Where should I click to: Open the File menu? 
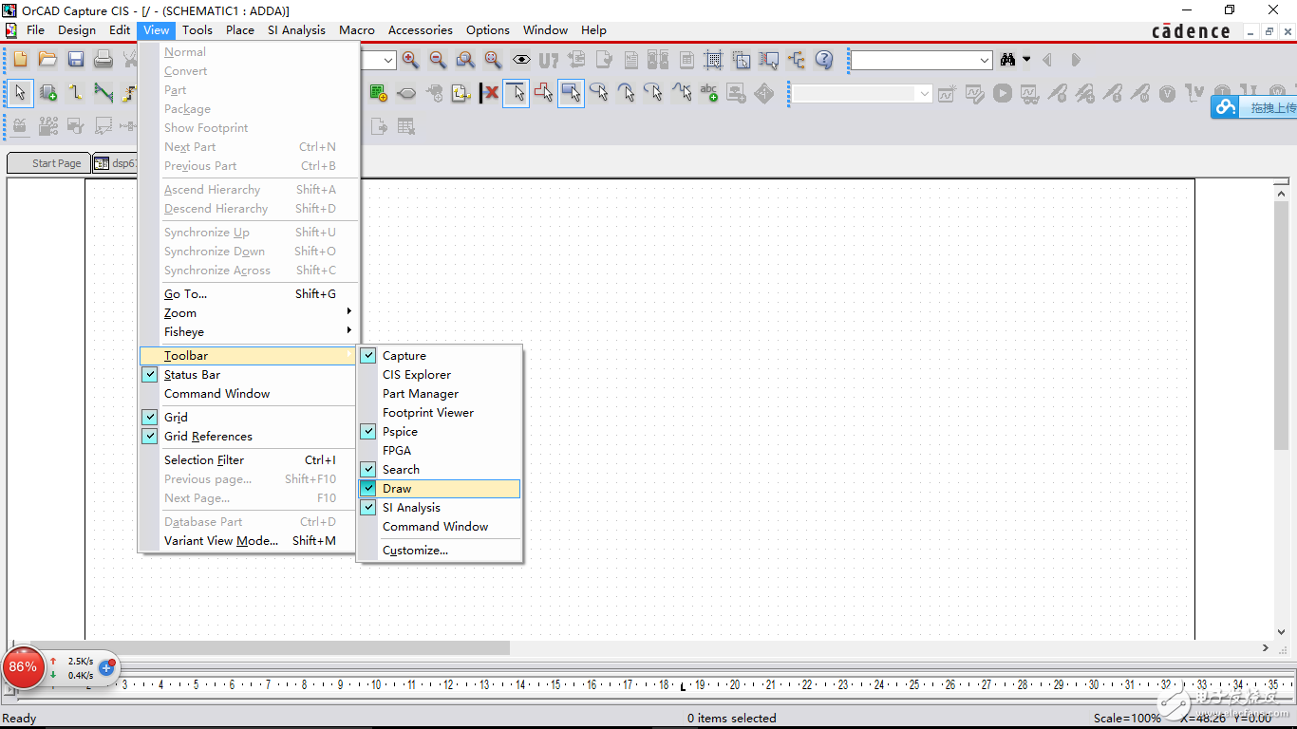pos(35,30)
